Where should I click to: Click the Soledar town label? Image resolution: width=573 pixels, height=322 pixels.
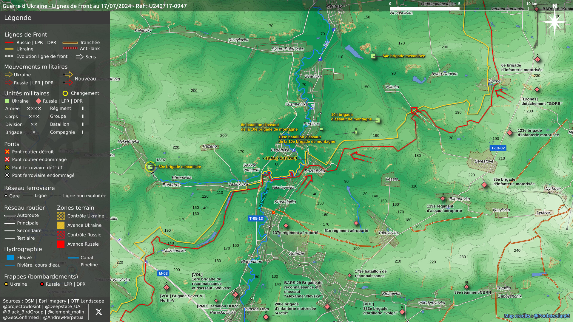pos(297,253)
